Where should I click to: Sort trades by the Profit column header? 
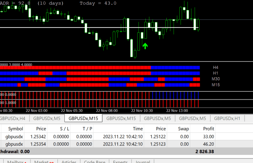tap(203, 129)
